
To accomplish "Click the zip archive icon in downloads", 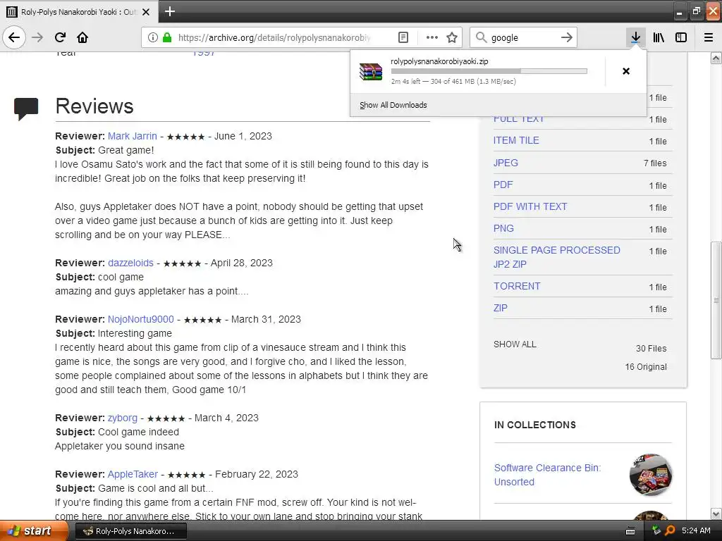I will 371,72.
